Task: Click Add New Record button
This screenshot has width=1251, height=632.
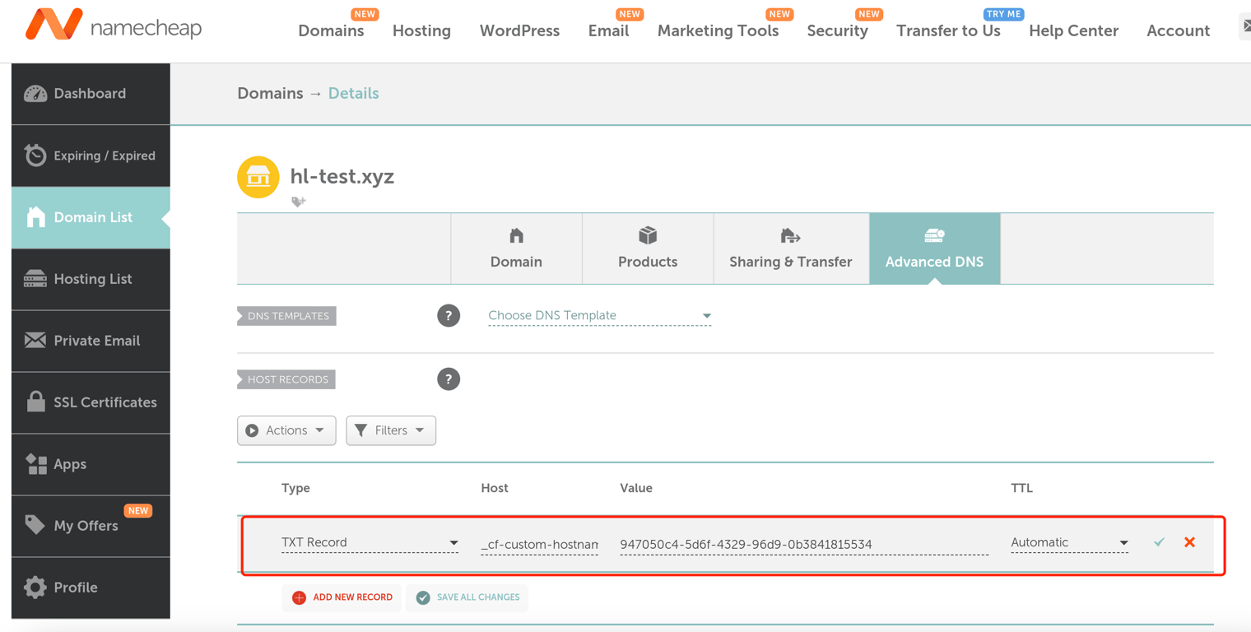Action: (342, 597)
